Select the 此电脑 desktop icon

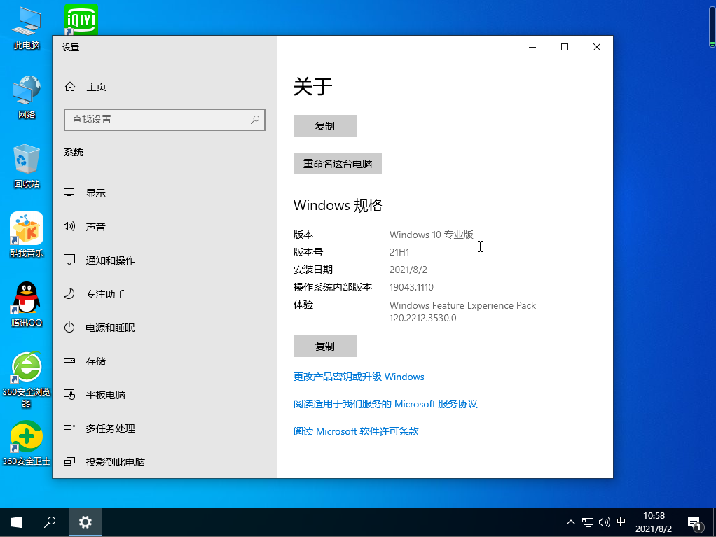point(27,28)
